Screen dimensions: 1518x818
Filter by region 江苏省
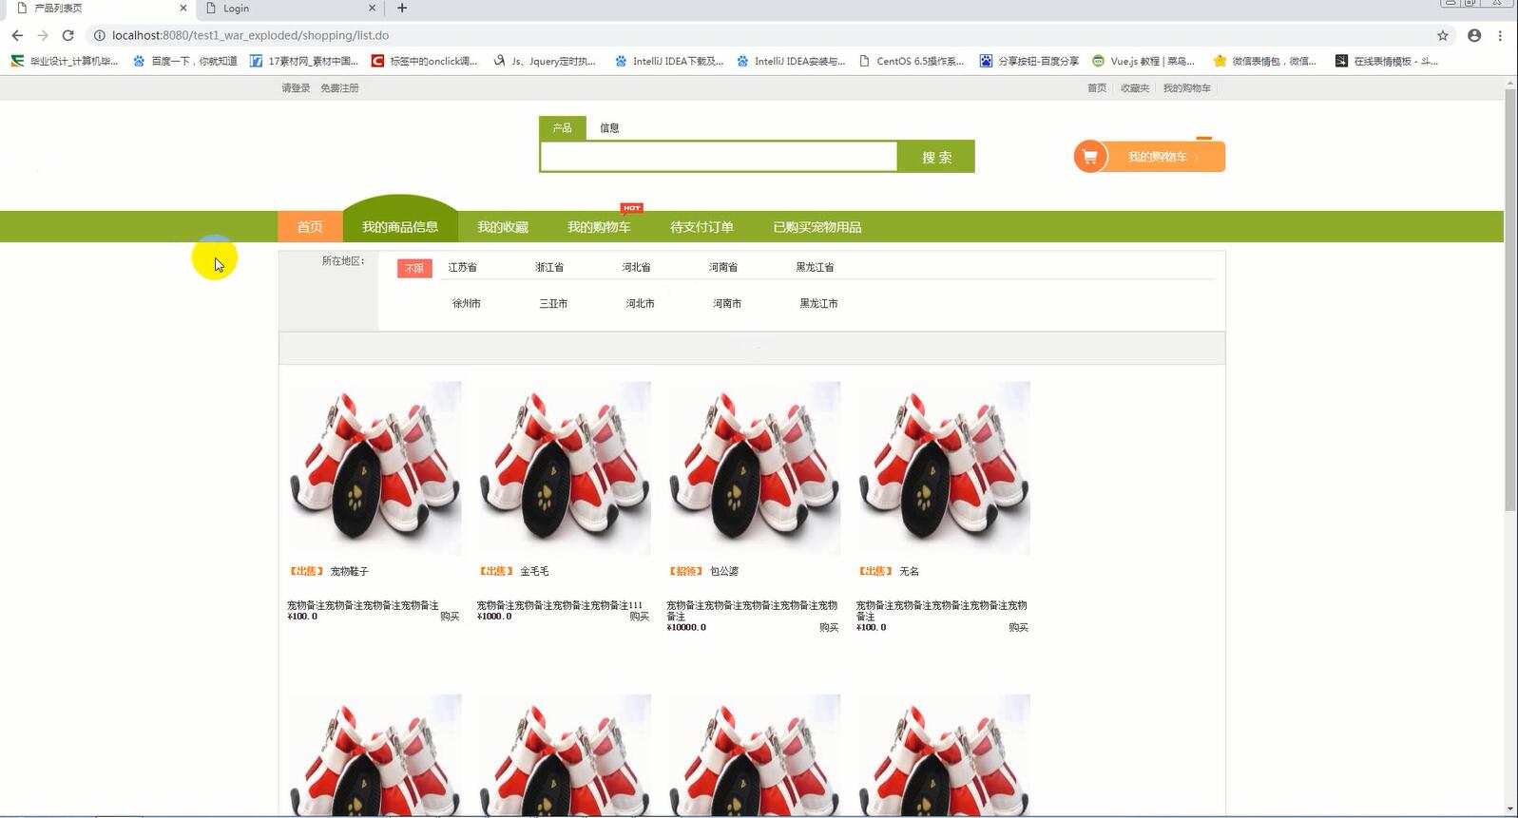coord(463,268)
